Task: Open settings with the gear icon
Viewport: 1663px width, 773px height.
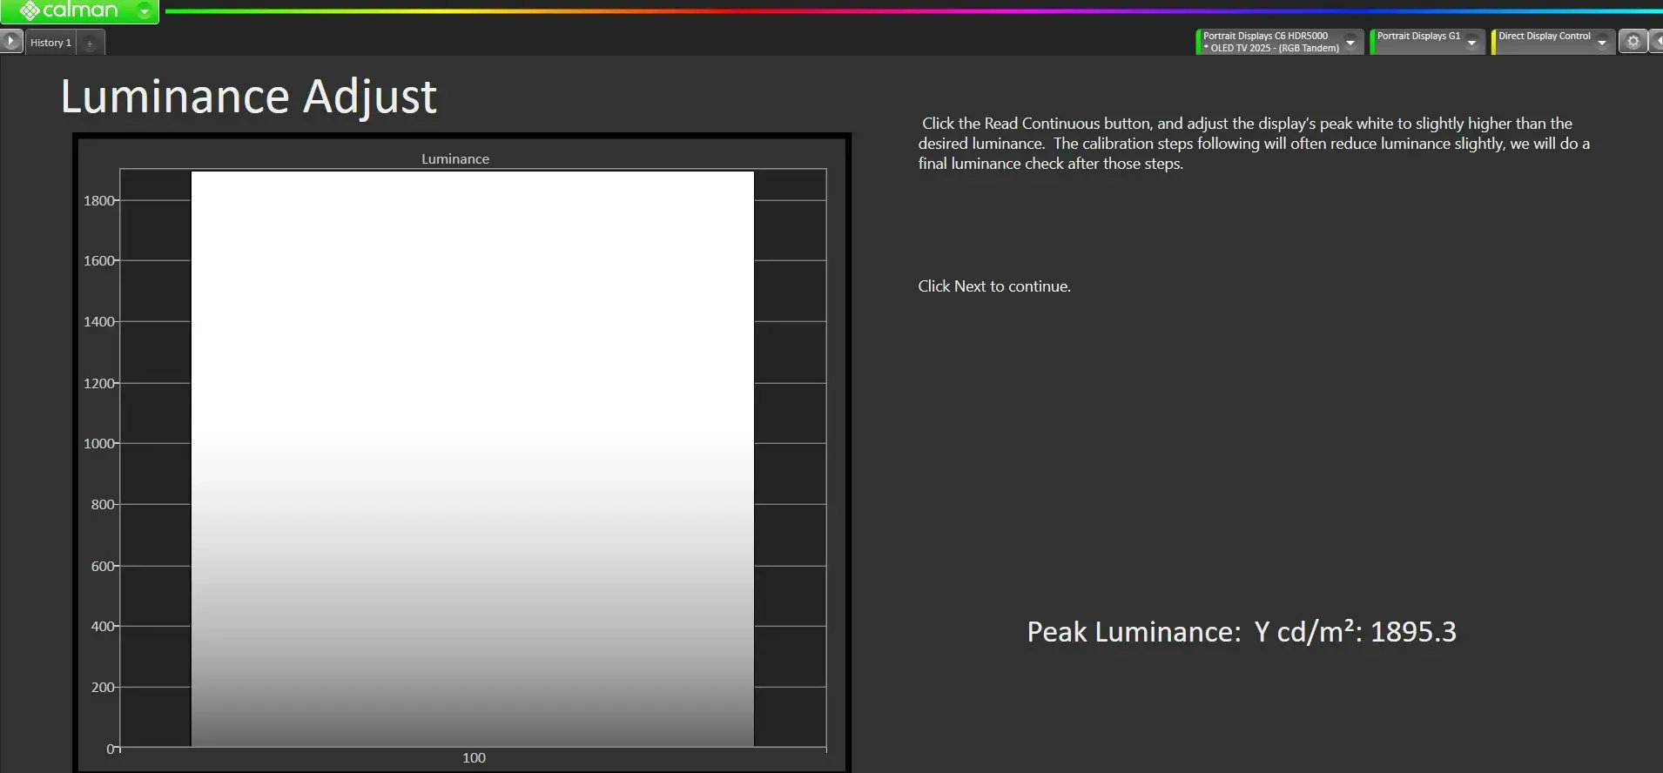Action: tap(1633, 42)
